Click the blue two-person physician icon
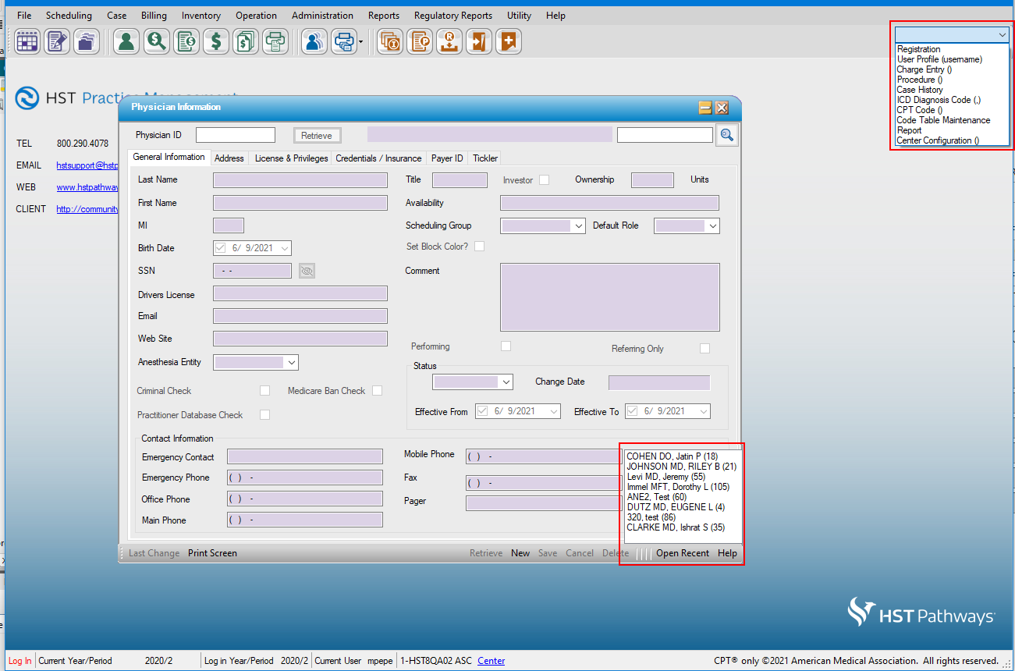The height and width of the screenshot is (671, 1015). coord(314,41)
